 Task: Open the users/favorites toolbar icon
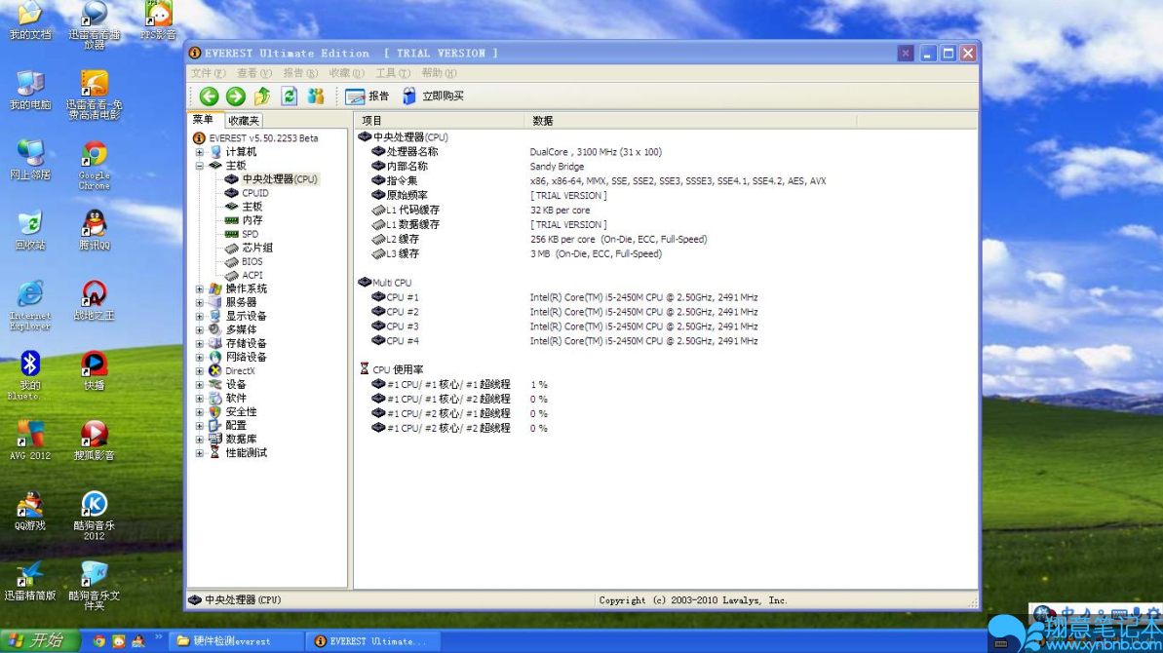[316, 96]
